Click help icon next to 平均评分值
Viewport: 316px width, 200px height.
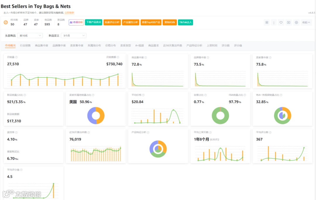click(x=21, y=170)
